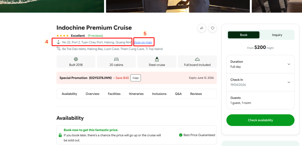Copy the promotion code
The height and width of the screenshot is (146, 302).
click(135, 78)
